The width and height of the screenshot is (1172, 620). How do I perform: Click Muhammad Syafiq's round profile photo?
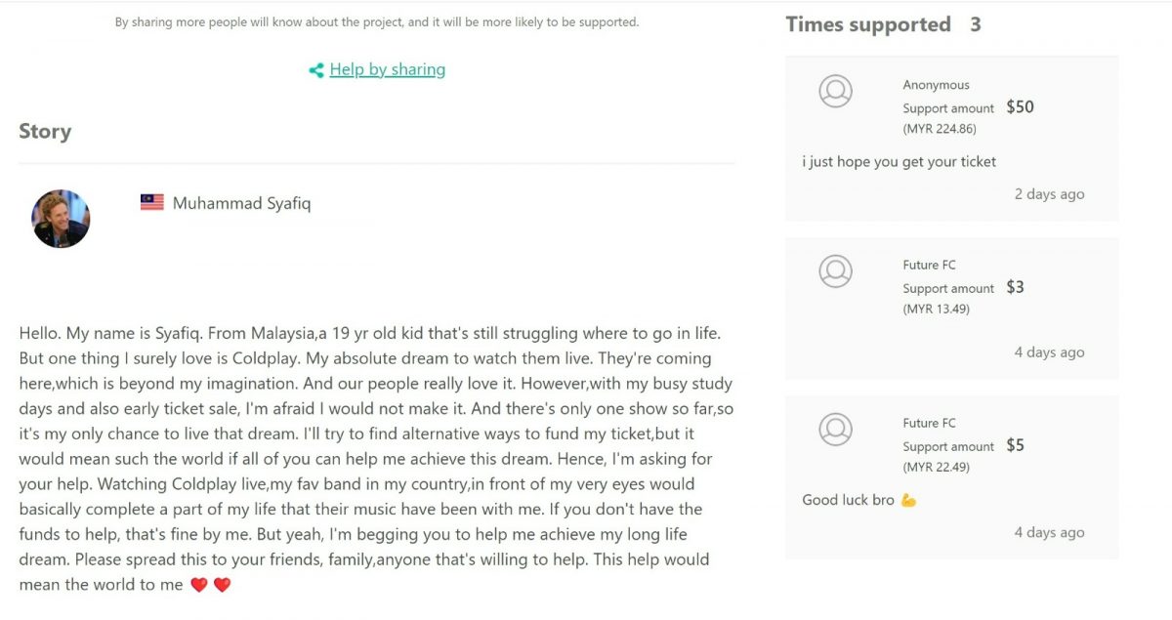click(x=61, y=219)
